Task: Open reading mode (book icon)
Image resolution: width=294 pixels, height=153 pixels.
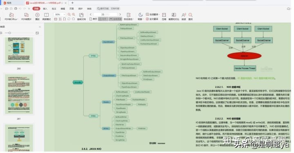Action: click(46, 15)
